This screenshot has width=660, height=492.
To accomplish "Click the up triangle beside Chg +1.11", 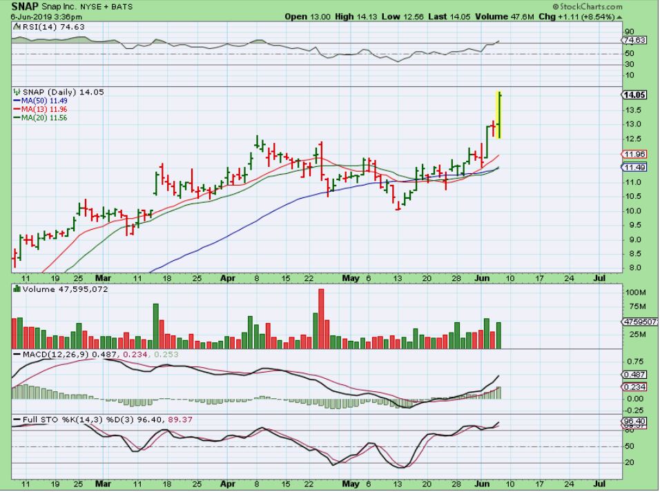I will (619, 17).
